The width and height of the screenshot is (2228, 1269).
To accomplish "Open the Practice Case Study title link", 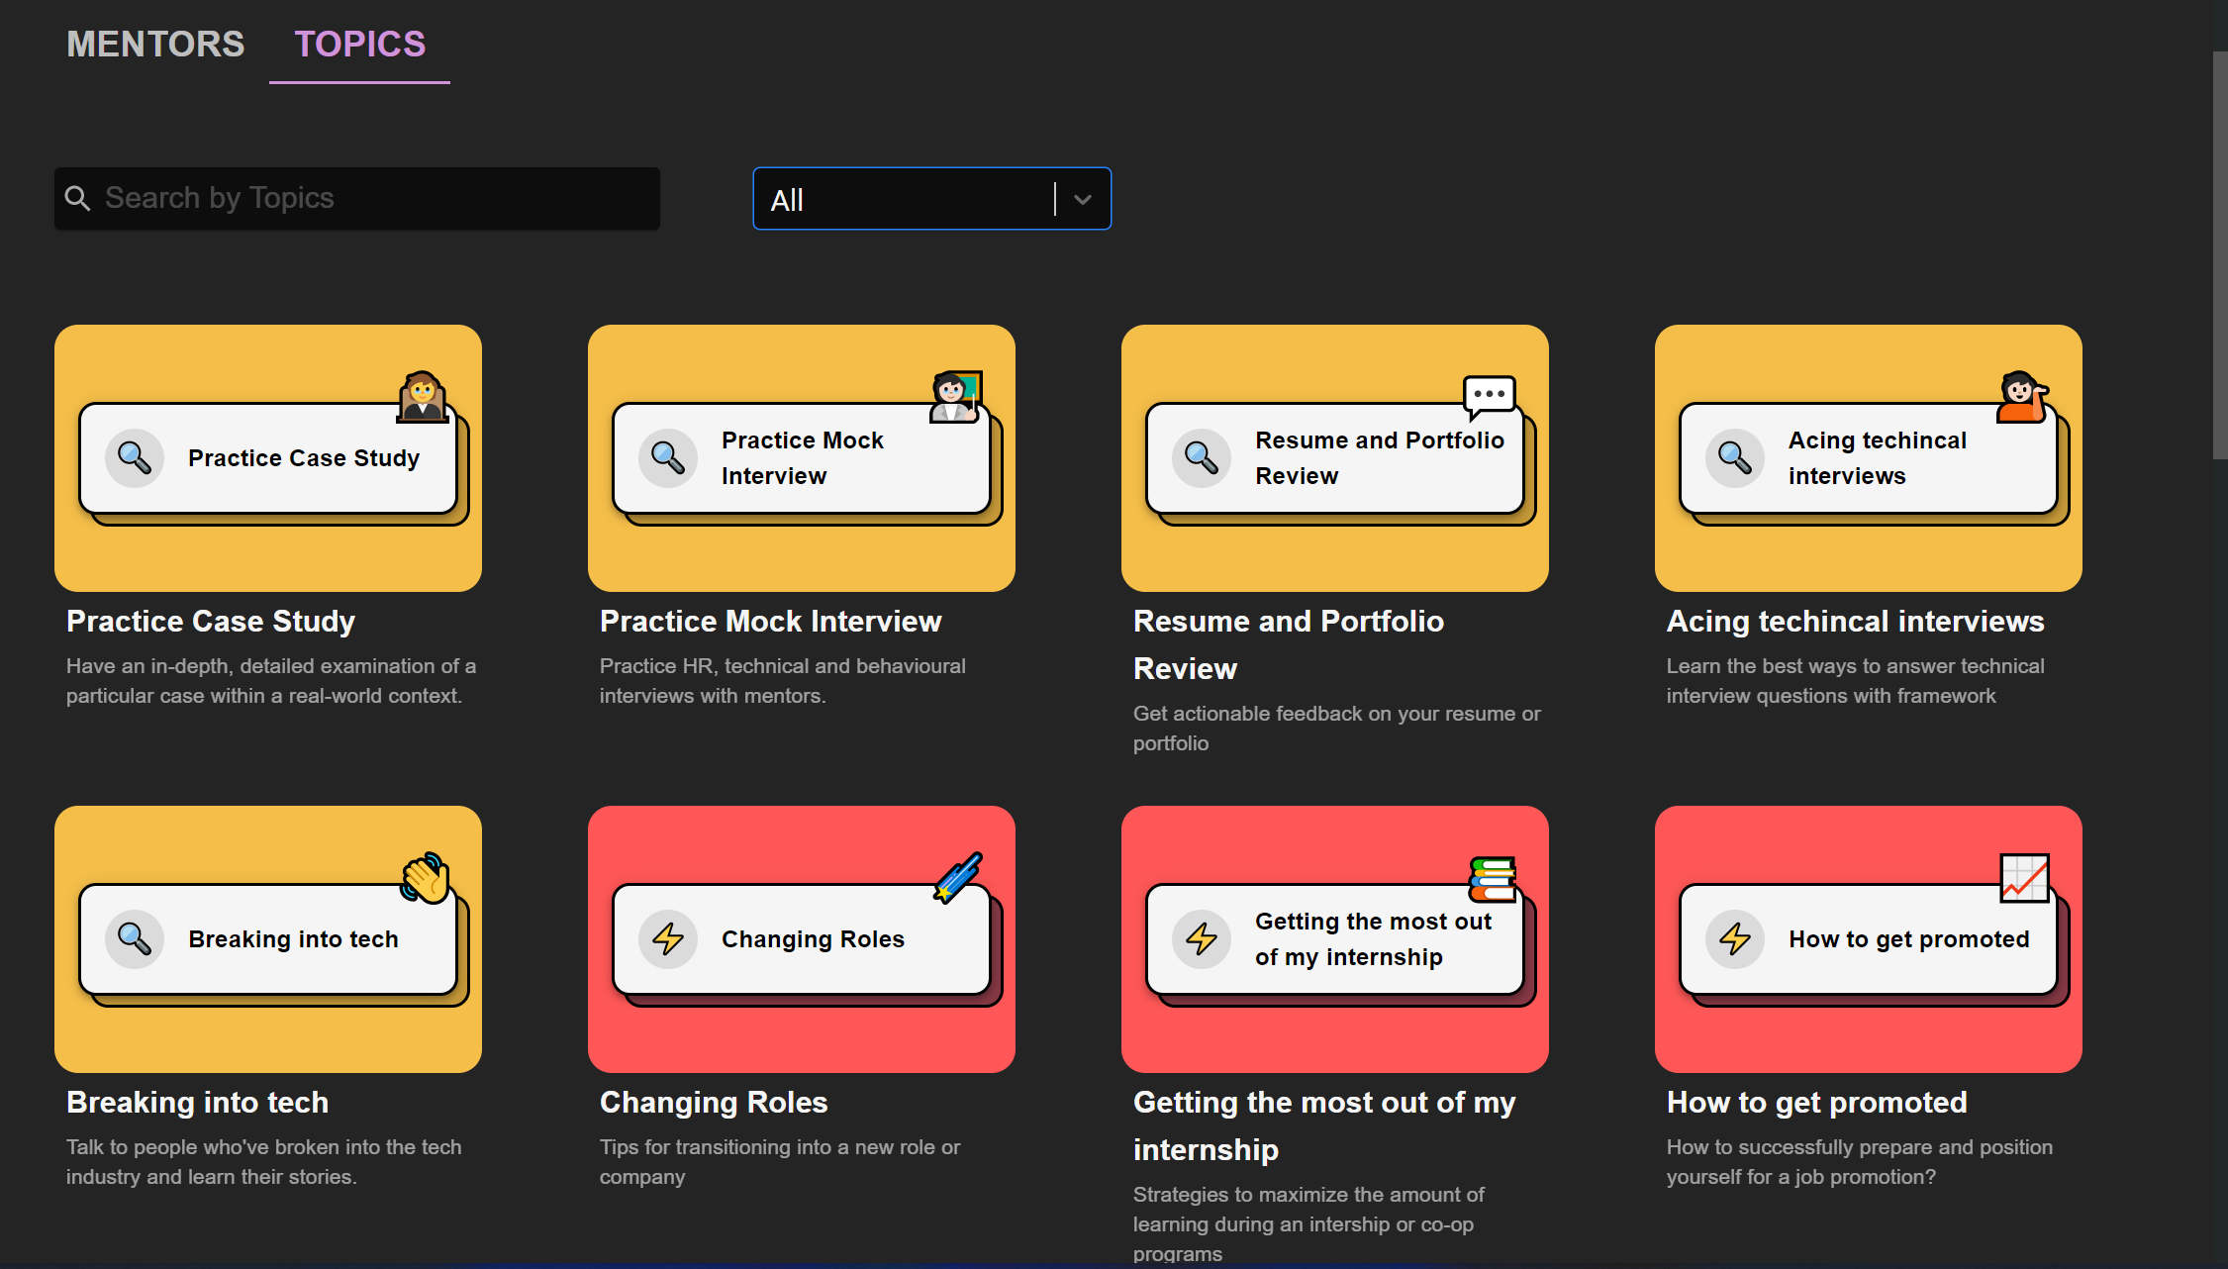I will point(210,621).
